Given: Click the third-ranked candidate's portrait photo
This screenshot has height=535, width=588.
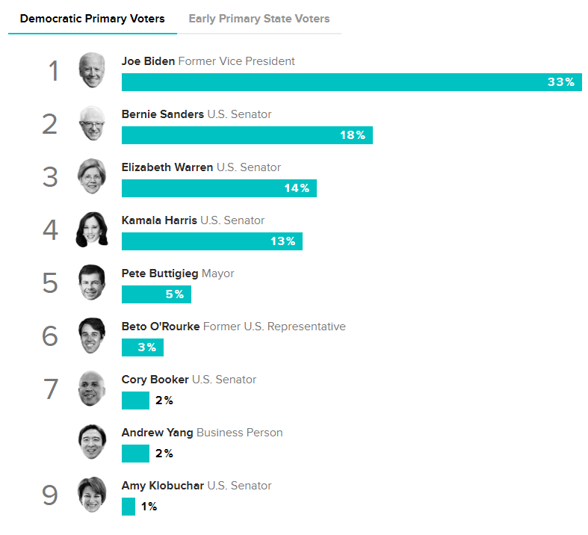Looking at the screenshot, I should pyautogui.click(x=91, y=176).
